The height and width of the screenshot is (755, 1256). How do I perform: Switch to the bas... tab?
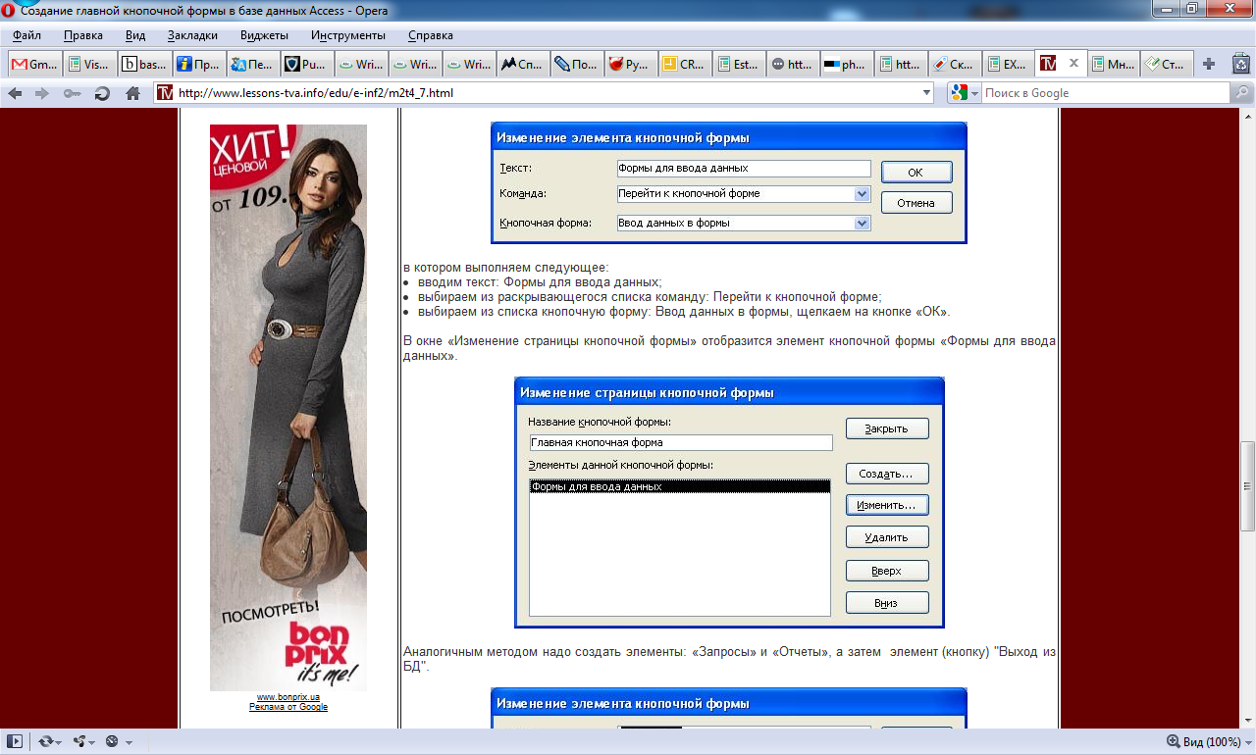(x=143, y=64)
